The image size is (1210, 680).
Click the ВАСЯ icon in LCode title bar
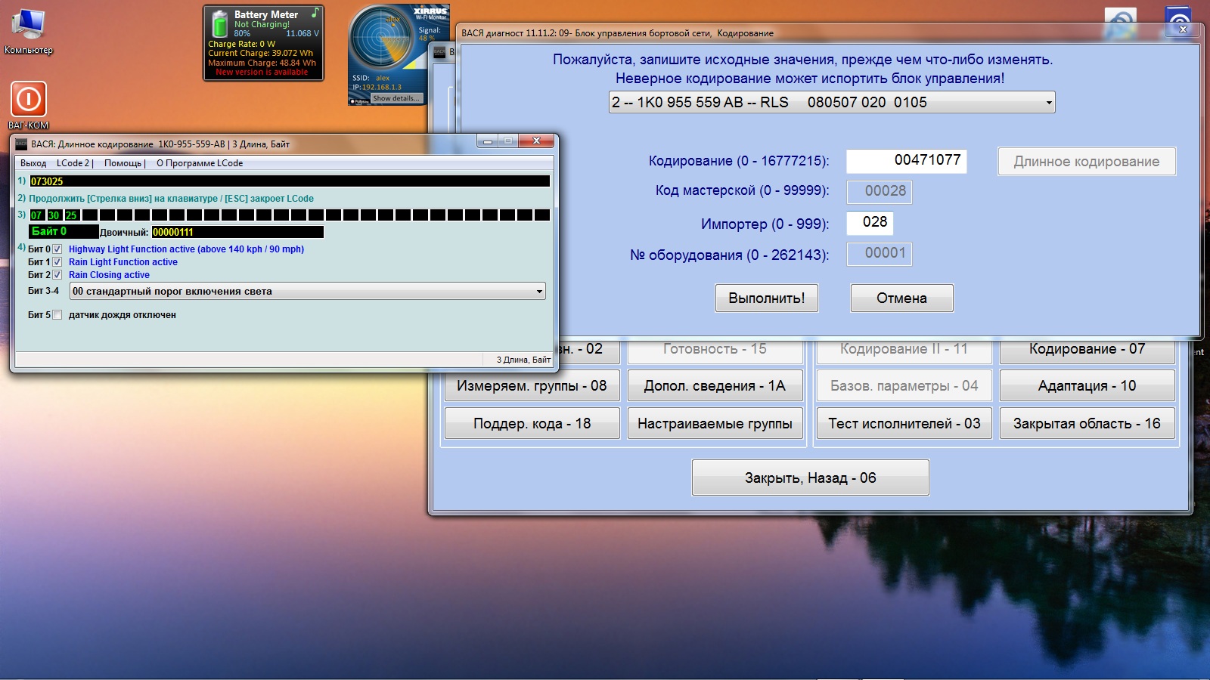click(x=21, y=144)
